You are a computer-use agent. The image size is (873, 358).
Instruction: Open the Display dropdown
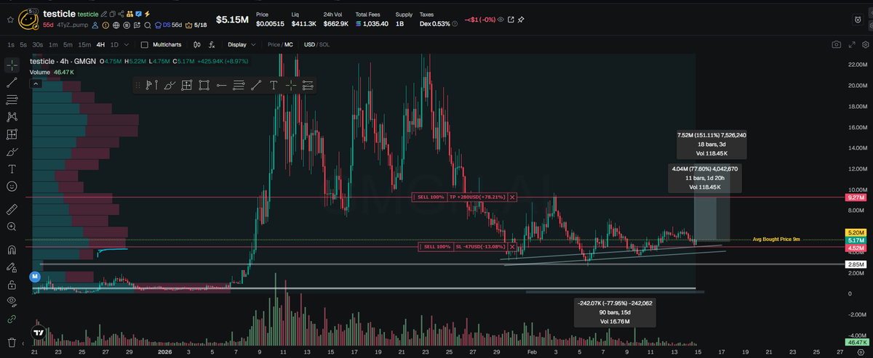pos(242,44)
